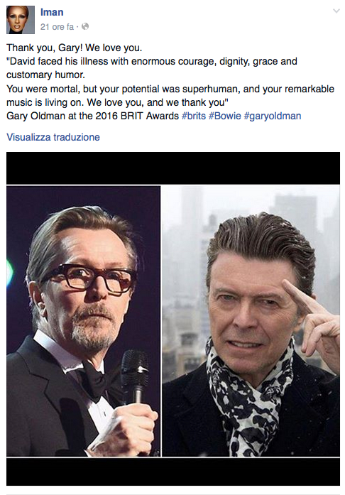Open Iman's profile picture avatar
345x495 pixels.
click(21, 20)
